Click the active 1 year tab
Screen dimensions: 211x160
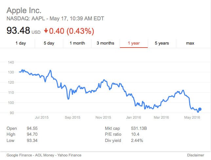134,43
